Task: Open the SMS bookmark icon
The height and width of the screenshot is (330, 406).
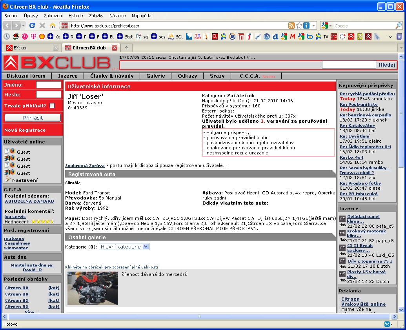Action: [334, 37]
